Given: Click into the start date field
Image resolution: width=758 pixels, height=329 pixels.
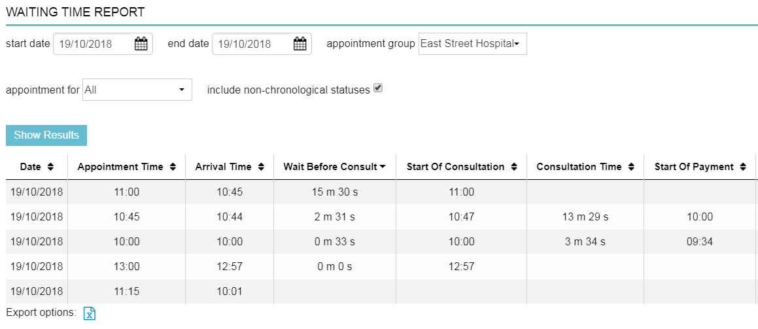Looking at the screenshot, I should click(92, 44).
